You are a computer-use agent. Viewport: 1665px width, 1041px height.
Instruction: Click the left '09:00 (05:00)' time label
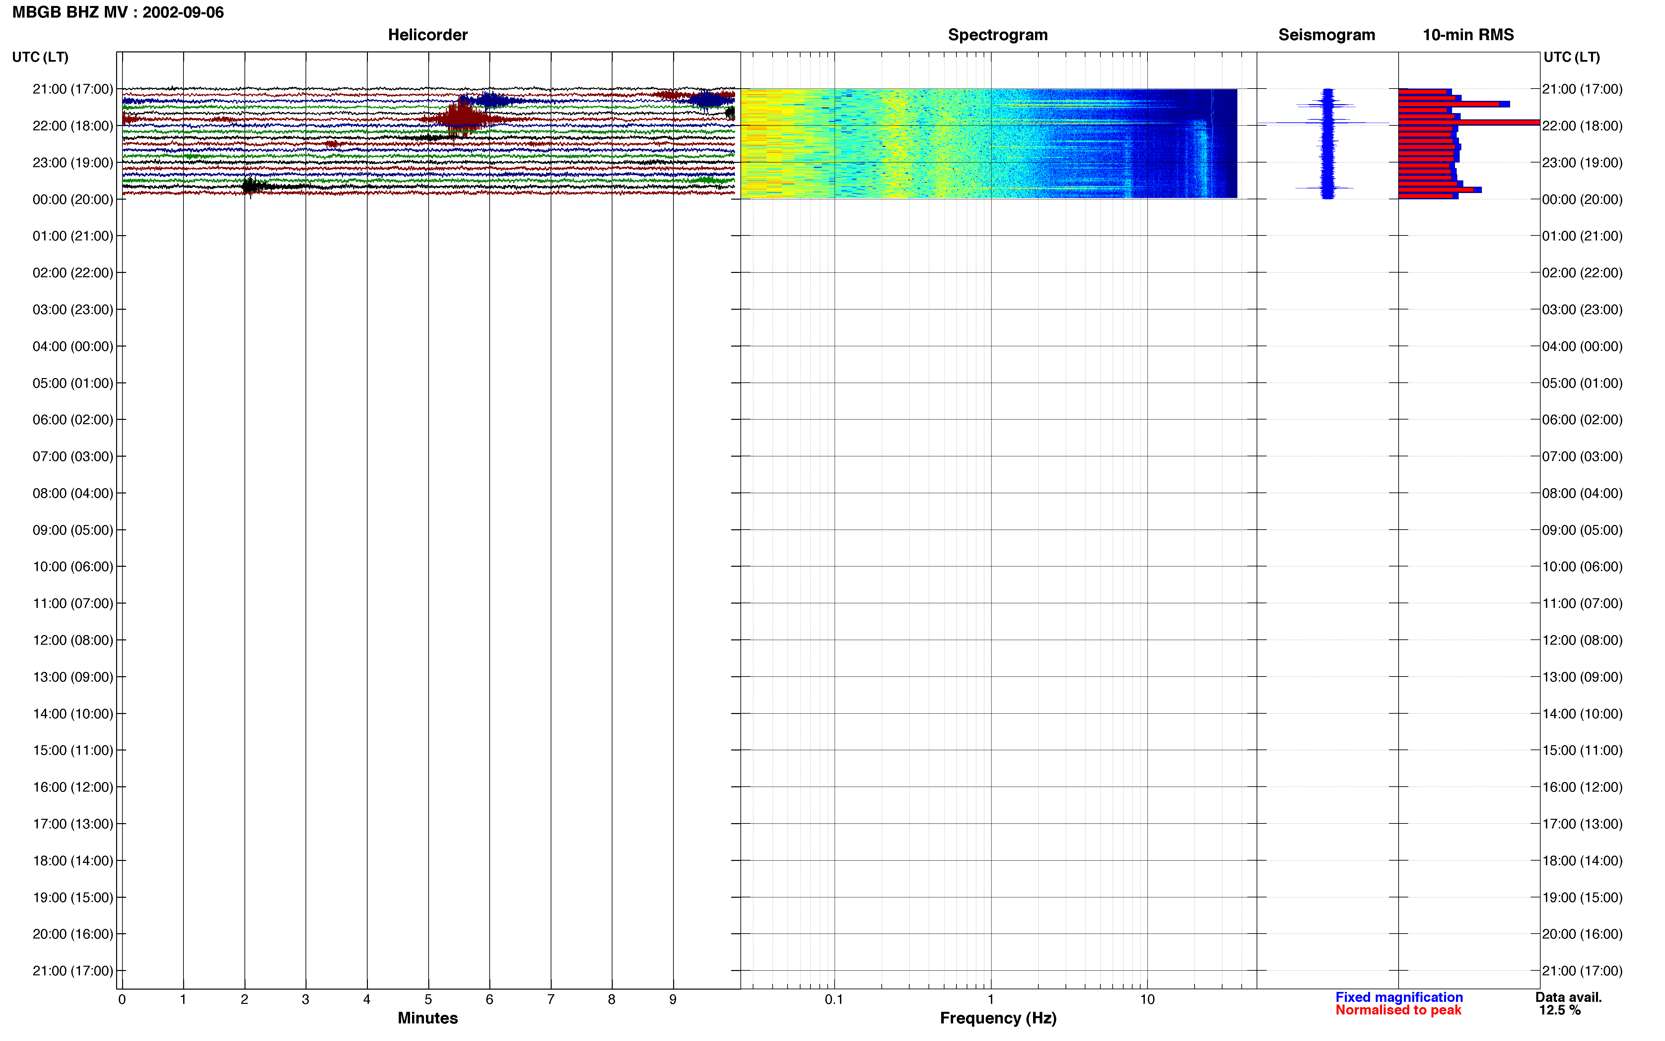[72, 530]
